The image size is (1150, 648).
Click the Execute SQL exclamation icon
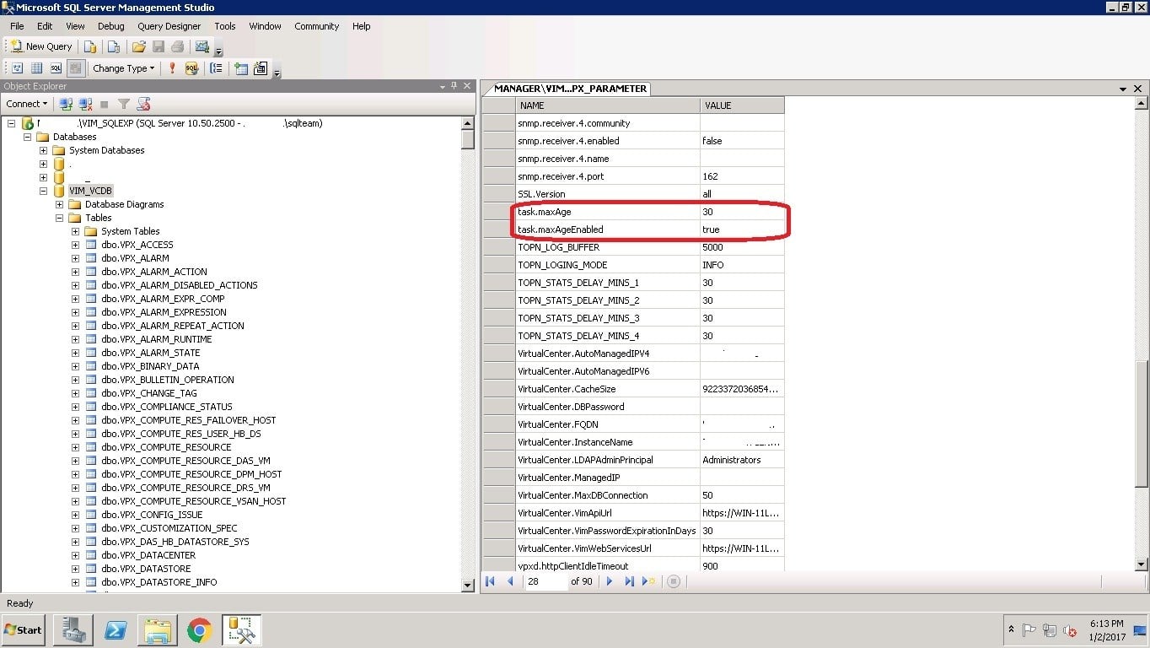pyautogui.click(x=172, y=68)
